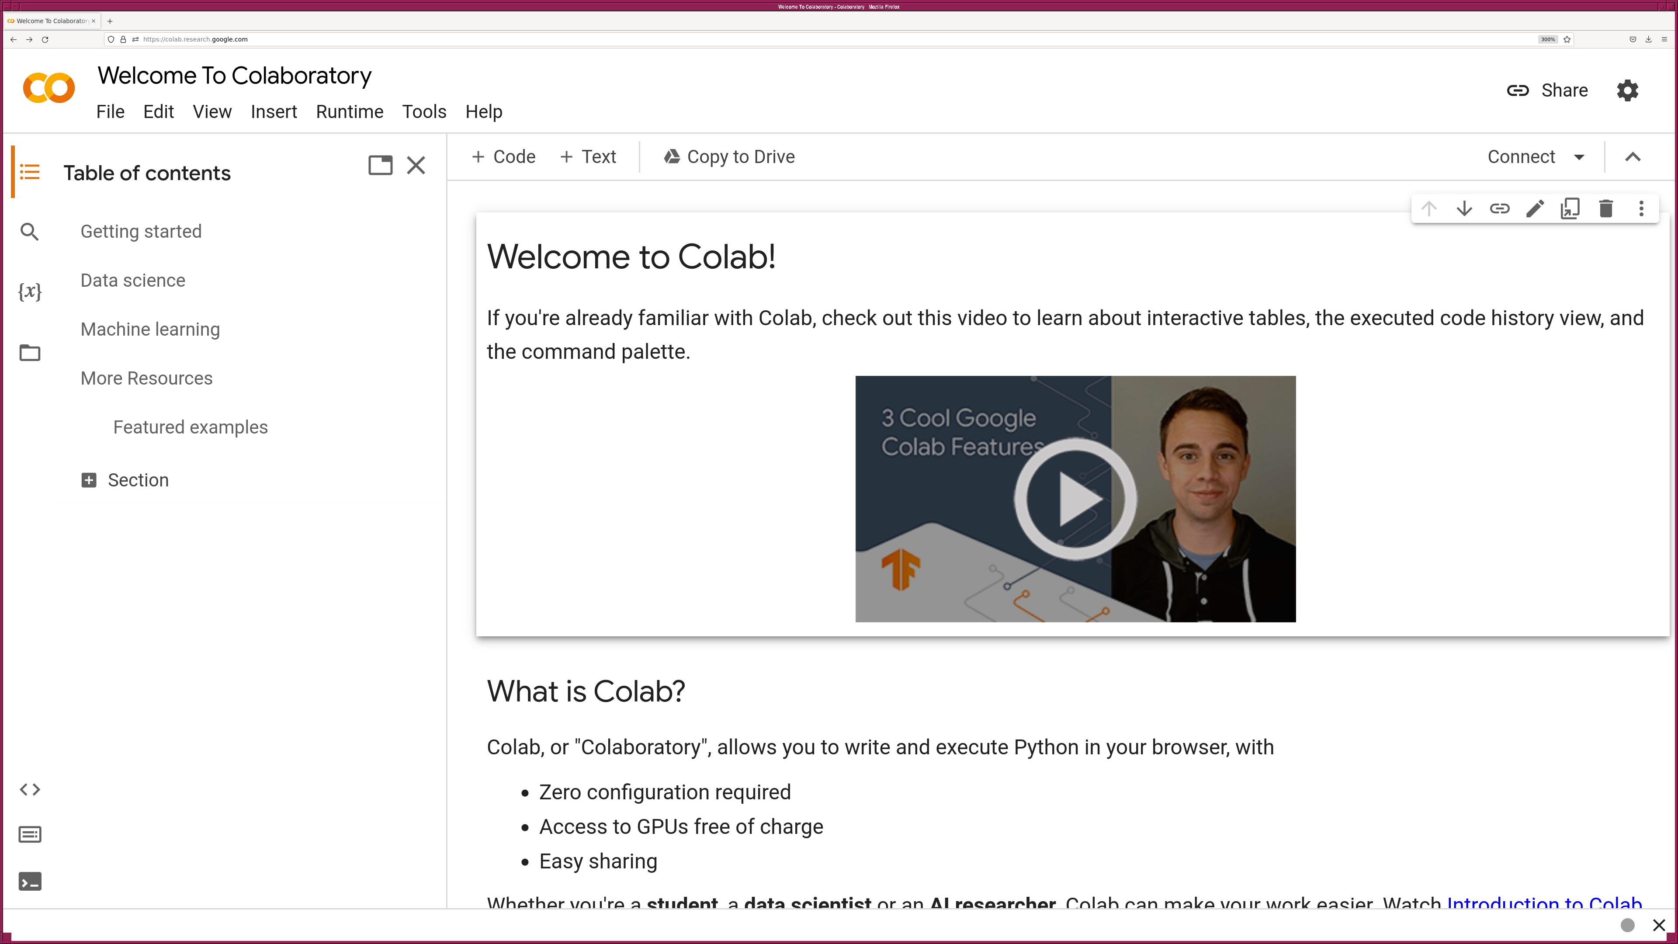Toggle the Table of contents panel icon
This screenshot has width=1678, height=944.
coord(30,173)
